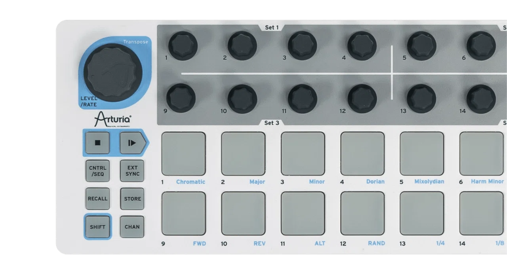Tap pad 1 labeled Chromatic
The width and height of the screenshot is (507, 265).
point(184,154)
